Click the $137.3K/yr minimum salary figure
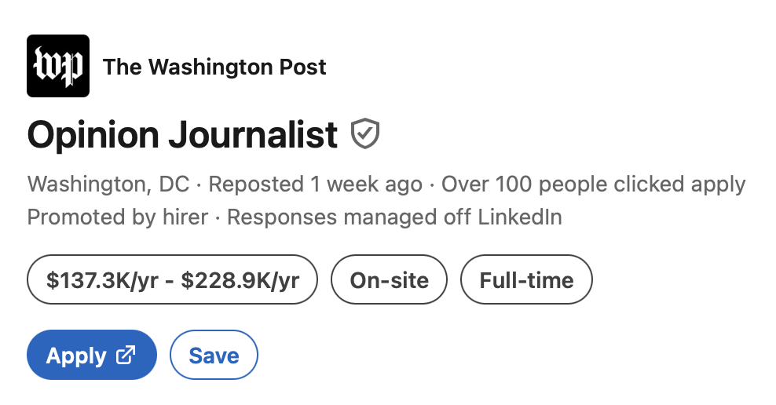776x405 pixels. pyautogui.click(x=100, y=280)
